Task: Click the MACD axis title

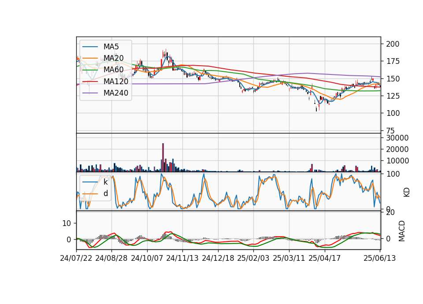Action: [402, 231]
